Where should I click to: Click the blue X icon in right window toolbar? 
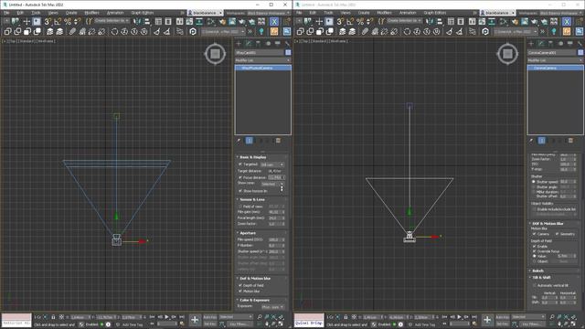567,22
